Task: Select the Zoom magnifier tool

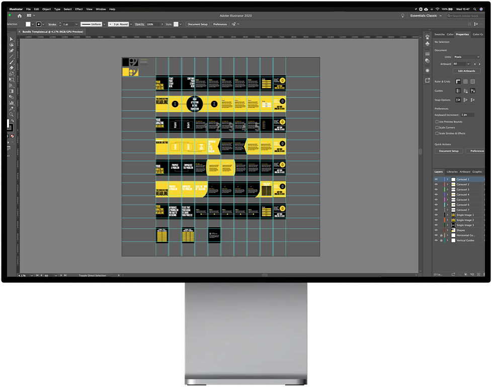Action: pos(12,114)
